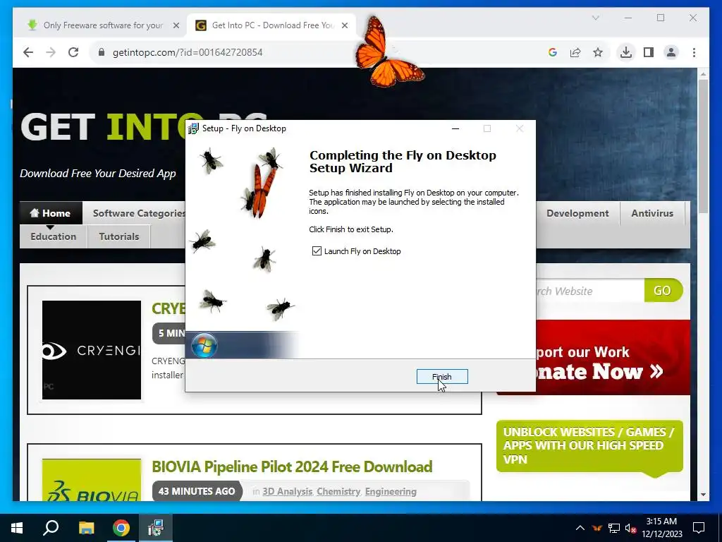The height and width of the screenshot is (542, 722).
Task: Reload the current page
Action: [x=73, y=52]
